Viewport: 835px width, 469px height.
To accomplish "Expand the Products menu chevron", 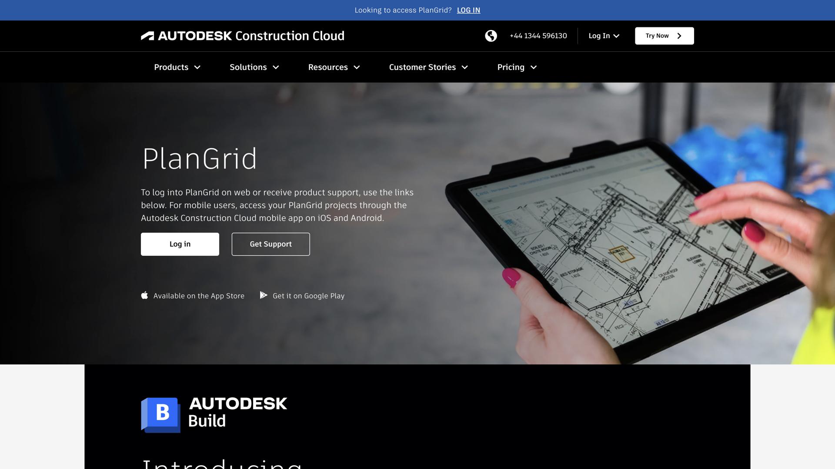I will [197, 67].
